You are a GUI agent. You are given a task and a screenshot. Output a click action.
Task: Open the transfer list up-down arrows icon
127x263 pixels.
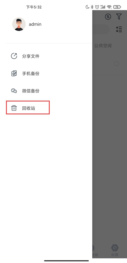[108, 16]
